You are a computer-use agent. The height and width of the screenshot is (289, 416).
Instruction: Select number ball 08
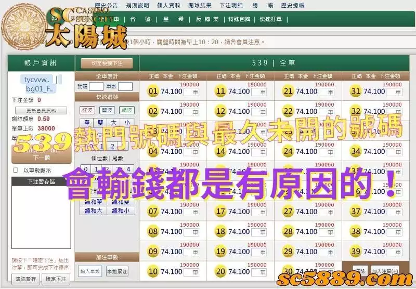coord(153,232)
